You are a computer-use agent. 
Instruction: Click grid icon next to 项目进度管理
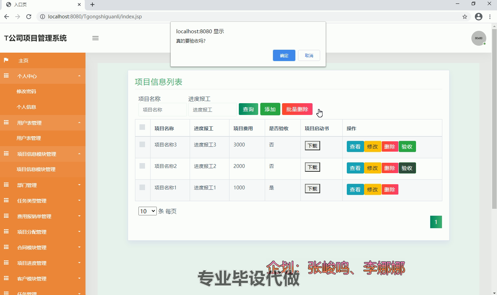(6, 263)
